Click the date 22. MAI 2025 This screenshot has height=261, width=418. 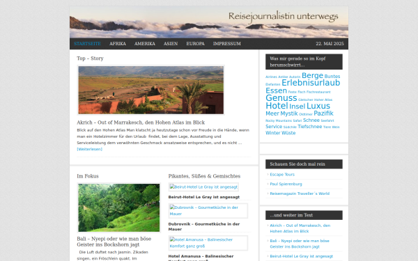coord(330,44)
